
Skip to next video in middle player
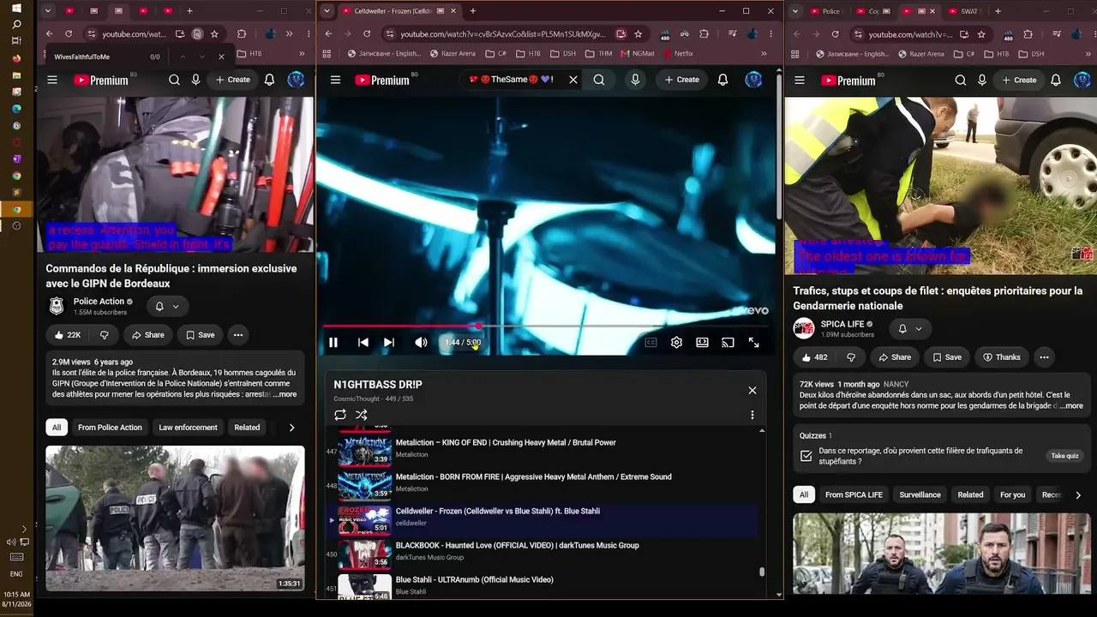pos(389,343)
